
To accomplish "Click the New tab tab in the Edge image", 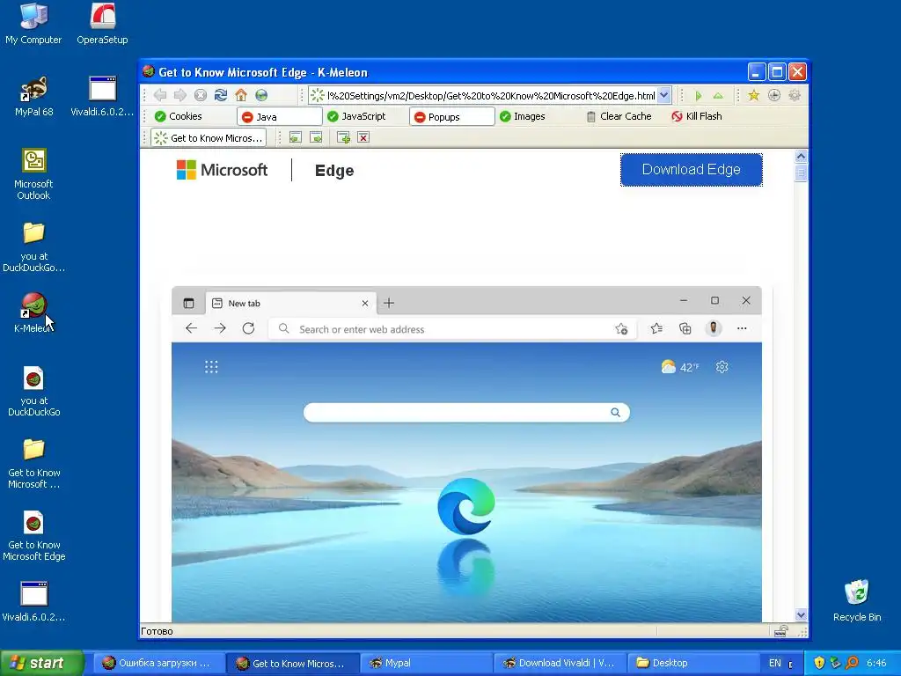I will pos(290,303).
